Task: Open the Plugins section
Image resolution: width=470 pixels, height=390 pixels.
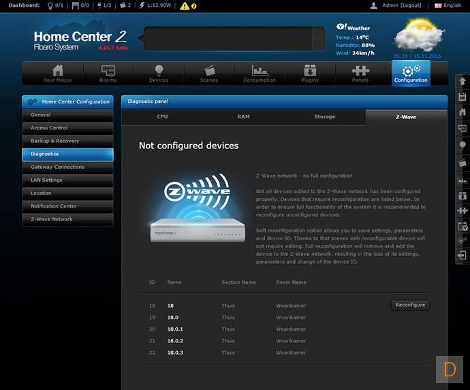Action: [310, 74]
